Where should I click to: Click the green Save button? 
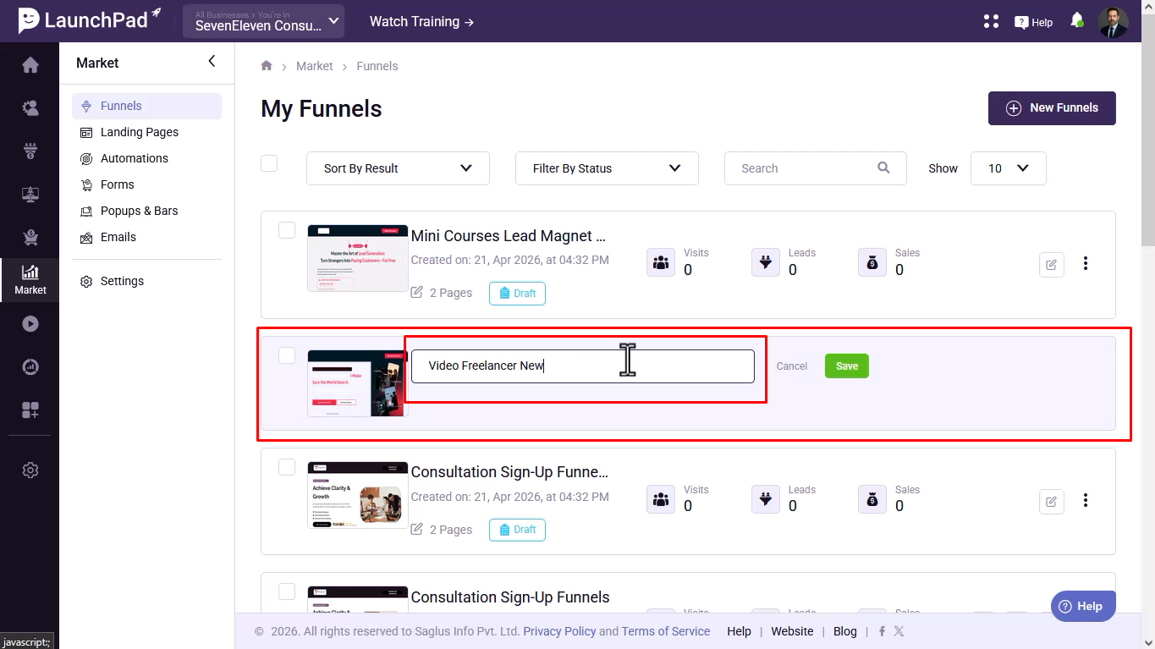[x=847, y=366]
